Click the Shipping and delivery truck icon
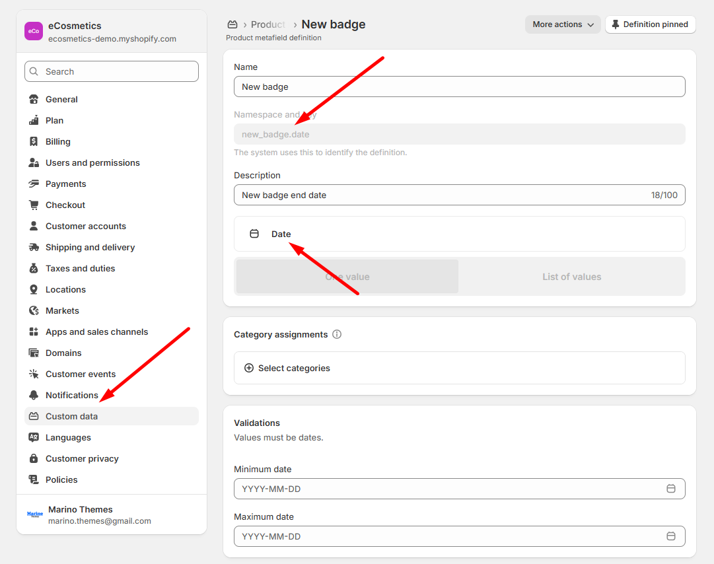The width and height of the screenshot is (714, 564). tap(34, 247)
